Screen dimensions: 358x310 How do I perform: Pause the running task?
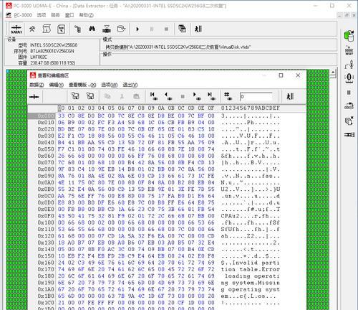tap(152, 29)
